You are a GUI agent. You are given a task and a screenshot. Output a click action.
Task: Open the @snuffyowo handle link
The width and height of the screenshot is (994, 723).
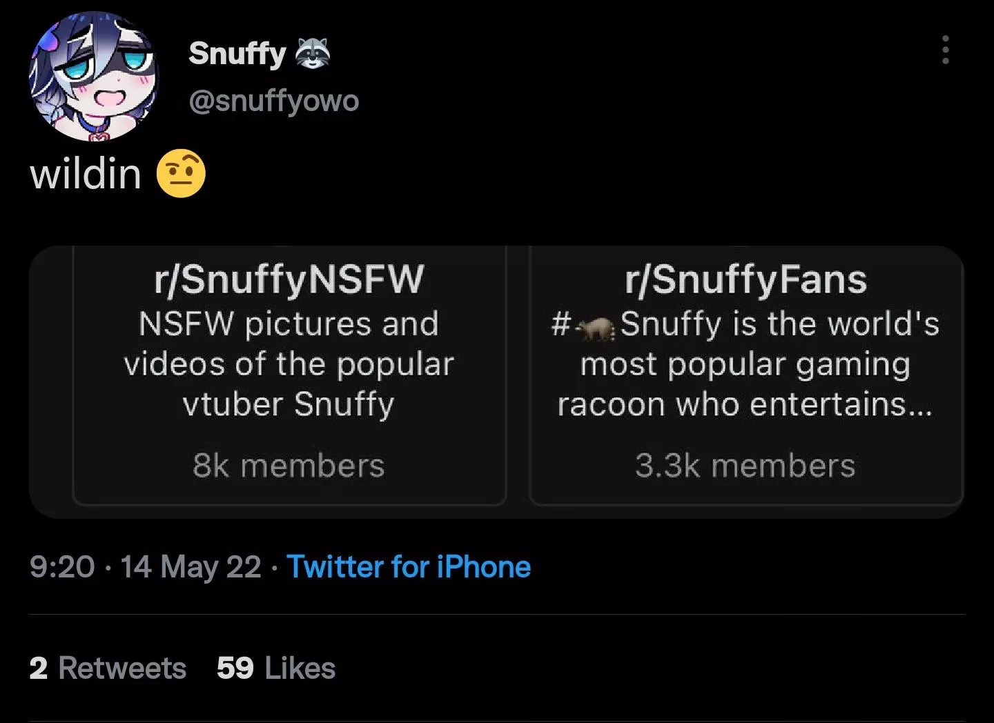point(273,101)
